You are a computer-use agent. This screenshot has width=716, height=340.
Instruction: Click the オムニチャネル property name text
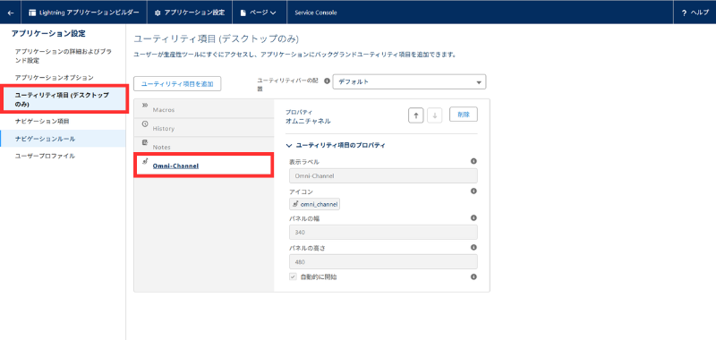click(x=308, y=122)
